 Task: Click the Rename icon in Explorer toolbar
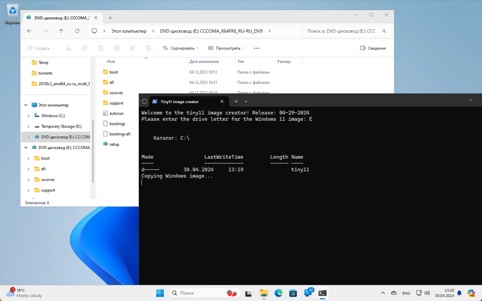tap(116, 48)
